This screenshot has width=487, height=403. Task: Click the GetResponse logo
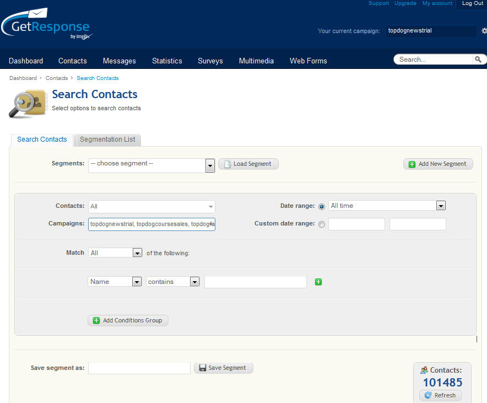pyautogui.click(x=47, y=24)
